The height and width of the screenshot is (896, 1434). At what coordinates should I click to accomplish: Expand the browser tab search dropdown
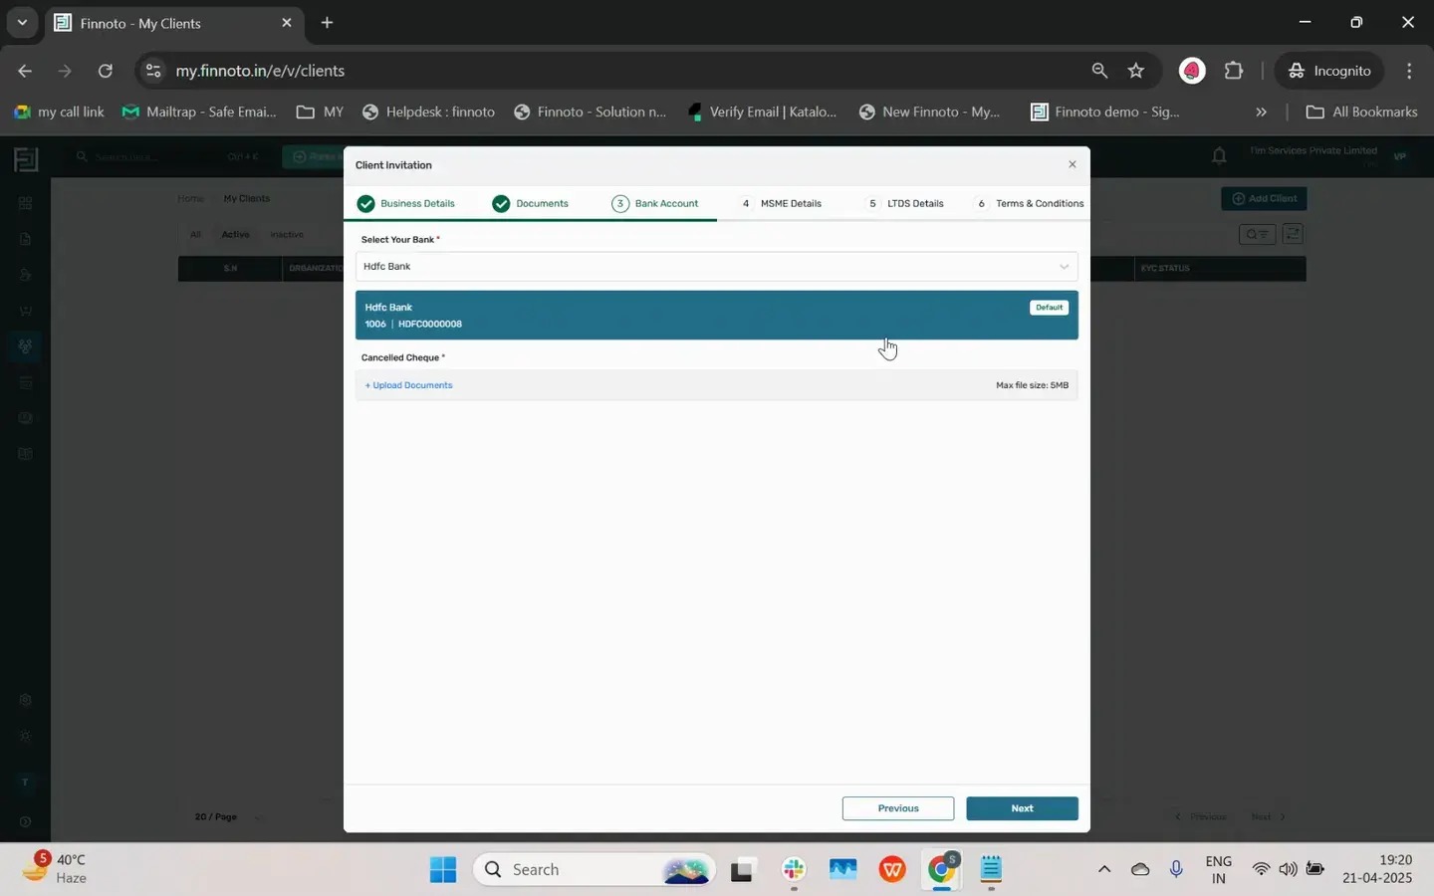[22, 23]
